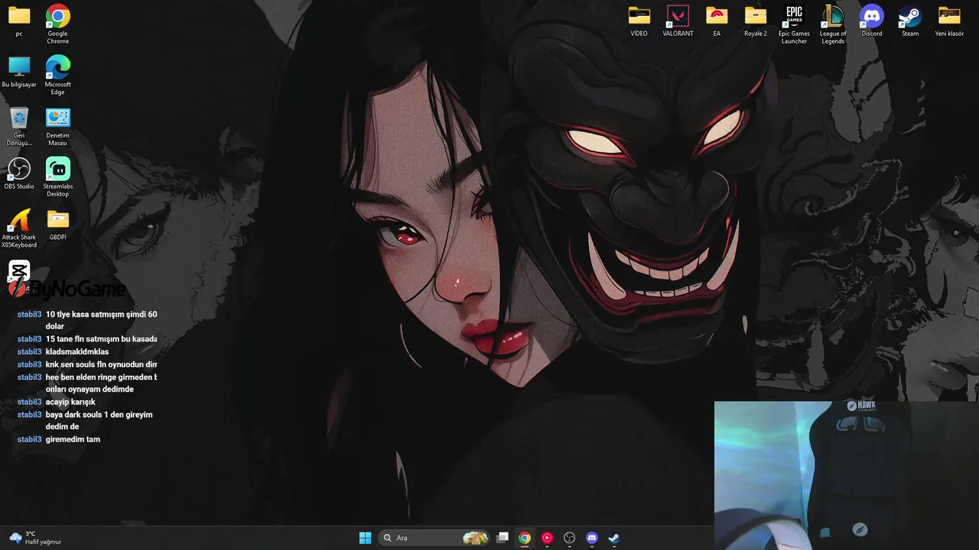Select Epic Games Launcher shortcut
This screenshot has width=979, height=550.
pos(794,24)
